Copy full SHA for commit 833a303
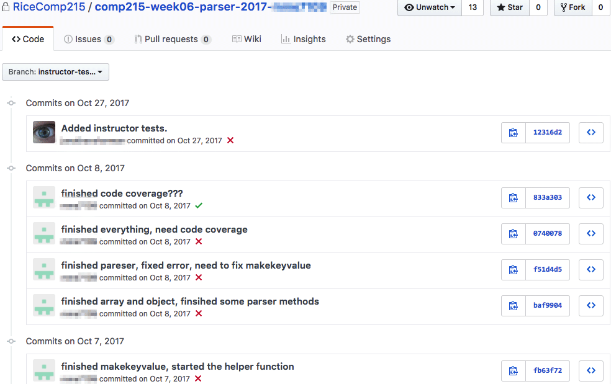Image resolution: width=611 pixels, height=384 pixels. [x=513, y=198]
